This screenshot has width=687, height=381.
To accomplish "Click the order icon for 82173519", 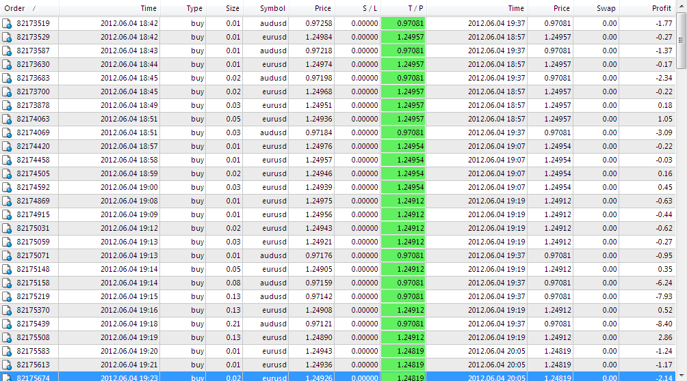I will click(7, 24).
